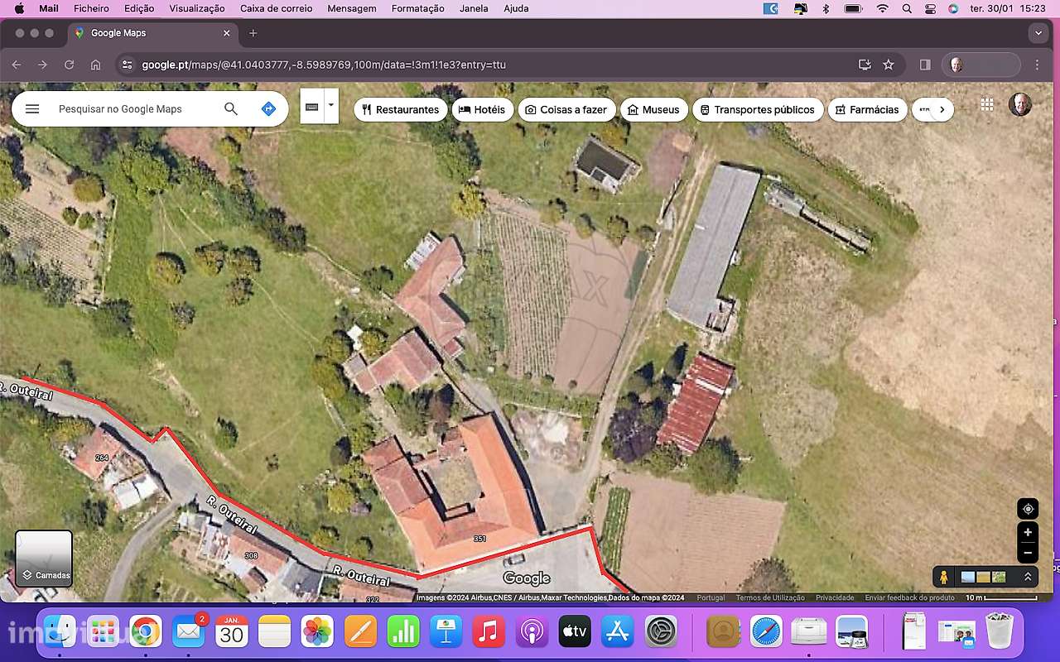This screenshot has width=1060, height=662.
Task: Select the Street View pegman icon
Action: [x=943, y=577]
